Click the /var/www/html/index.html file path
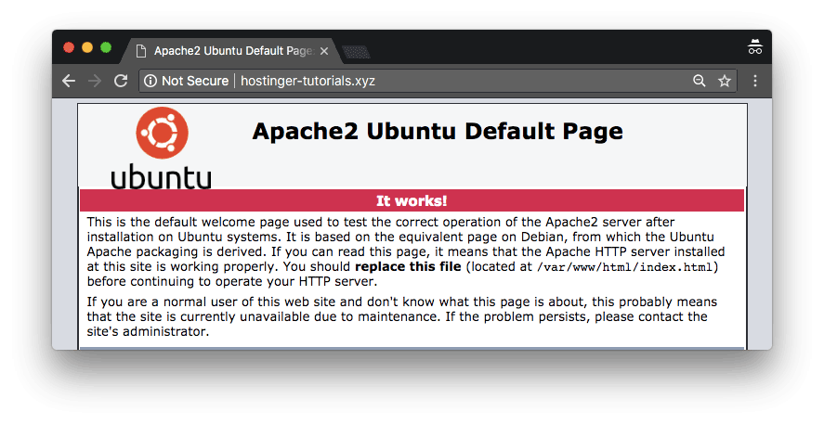The image size is (824, 424). tap(625, 267)
